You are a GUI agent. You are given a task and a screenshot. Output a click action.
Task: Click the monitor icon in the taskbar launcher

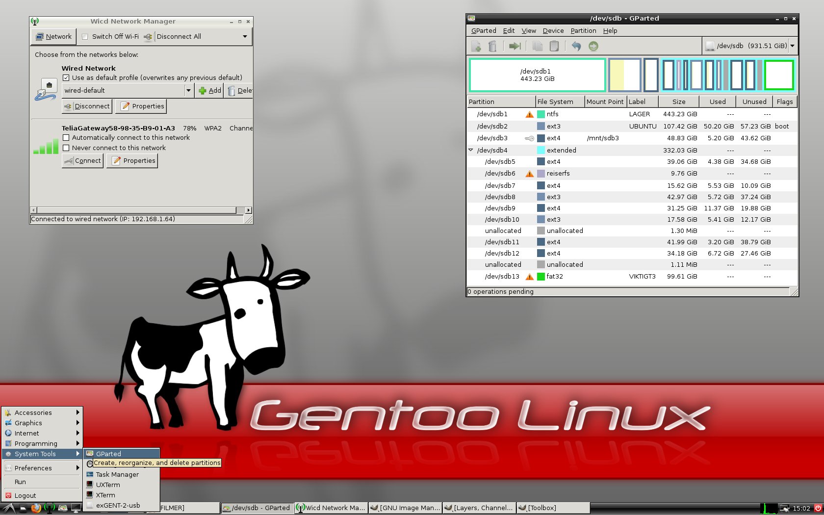76,508
